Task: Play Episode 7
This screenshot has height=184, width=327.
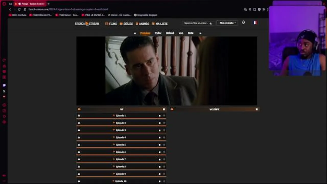Action: click(x=120, y=159)
